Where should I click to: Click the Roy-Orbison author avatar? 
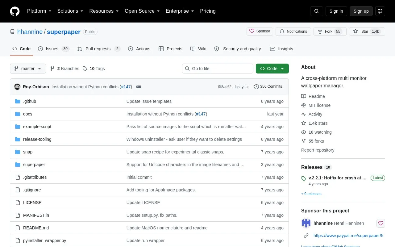coord(17,87)
